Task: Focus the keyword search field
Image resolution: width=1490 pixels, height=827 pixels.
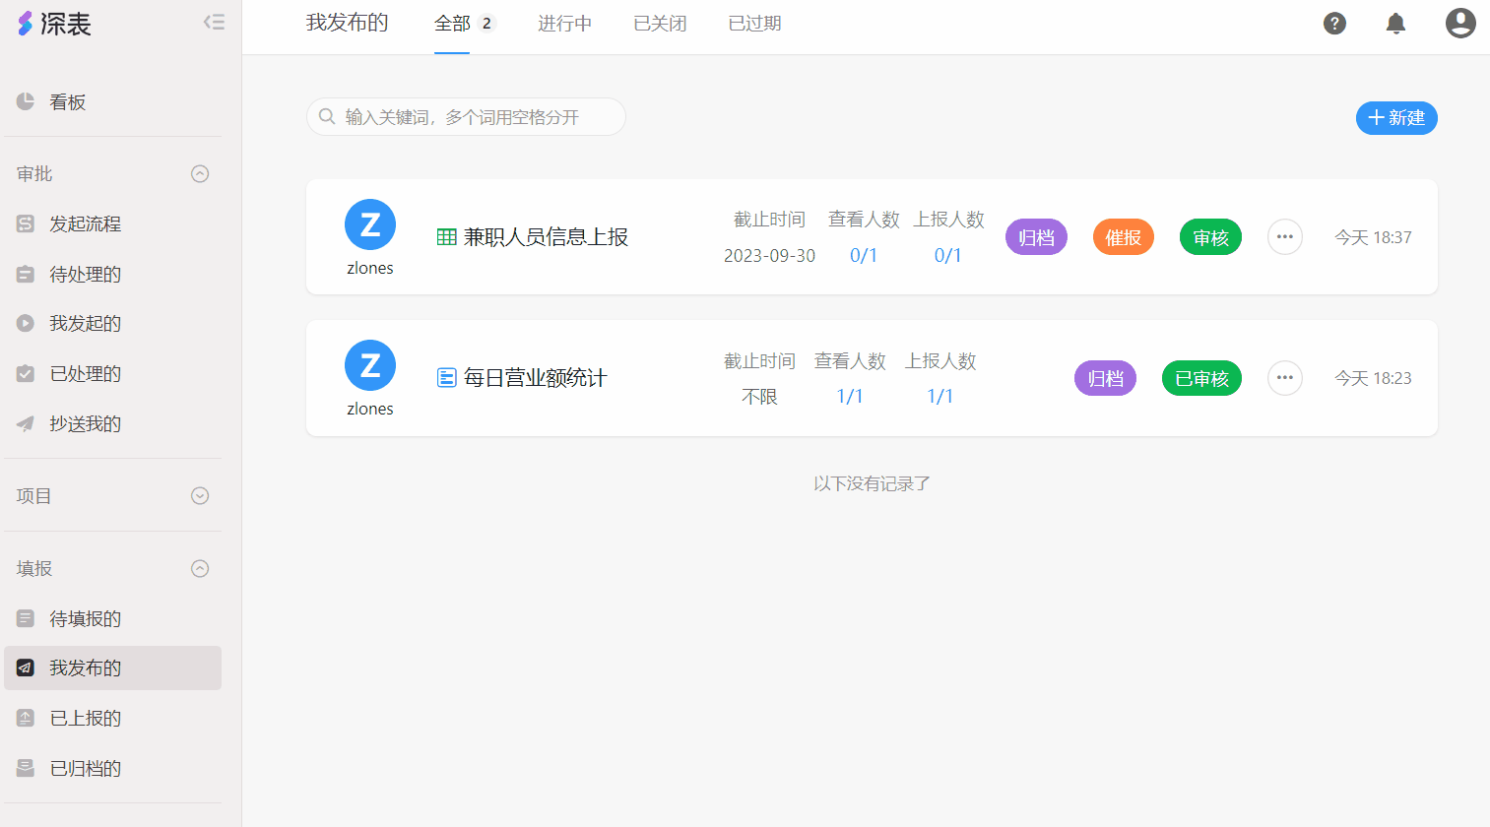Action: [473, 117]
